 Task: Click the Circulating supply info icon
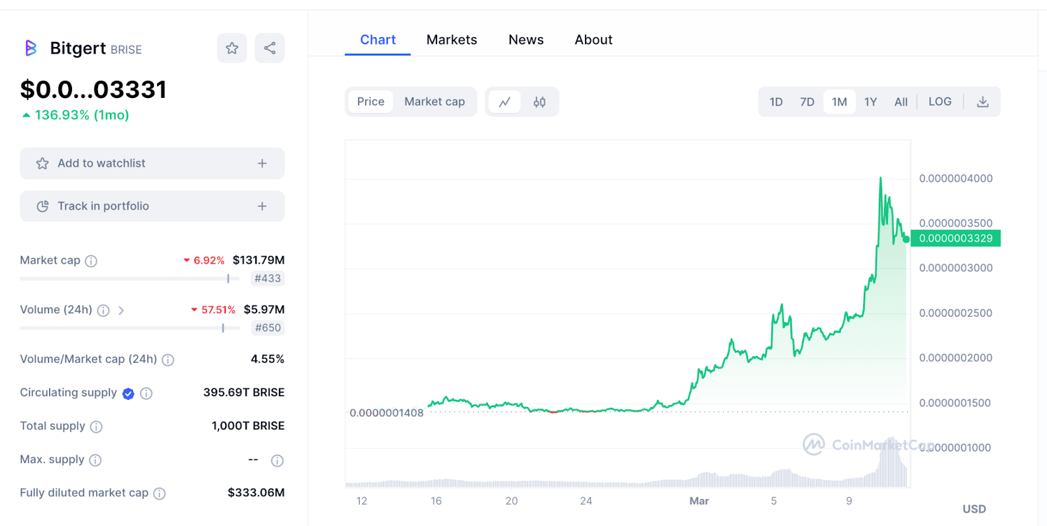pyautogui.click(x=147, y=393)
